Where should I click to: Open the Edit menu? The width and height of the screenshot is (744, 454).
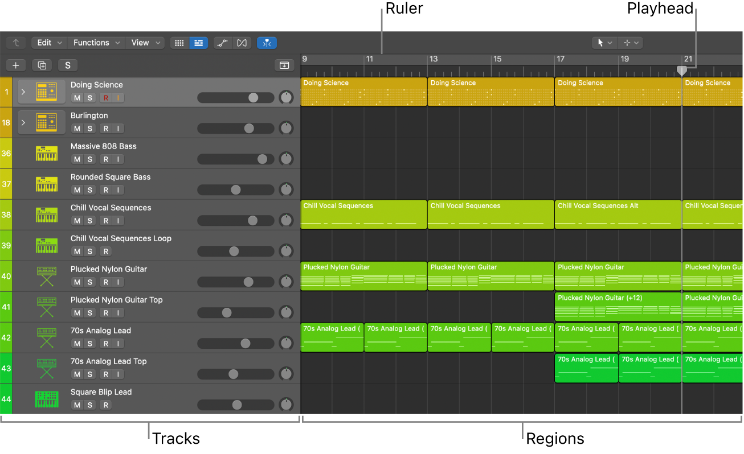(x=48, y=43)
